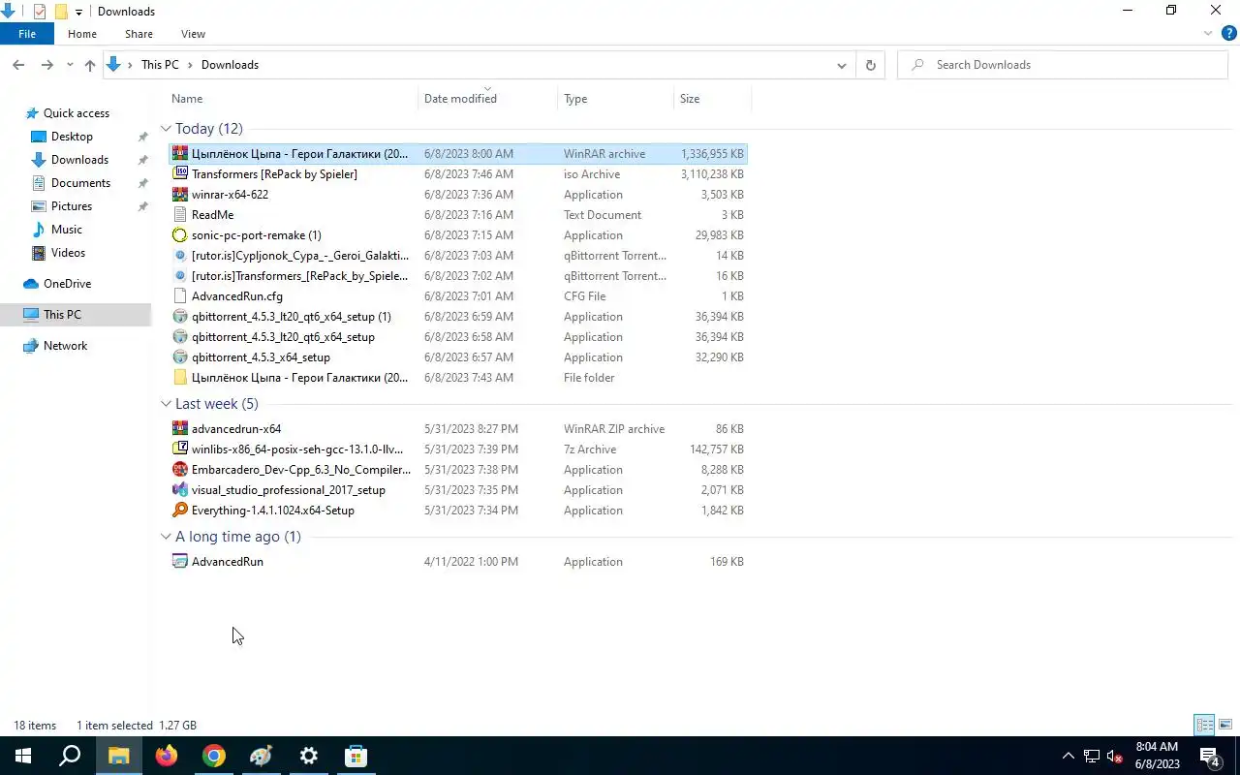
Task: Show hidden system tray icons
Action: click(1069, 756)
